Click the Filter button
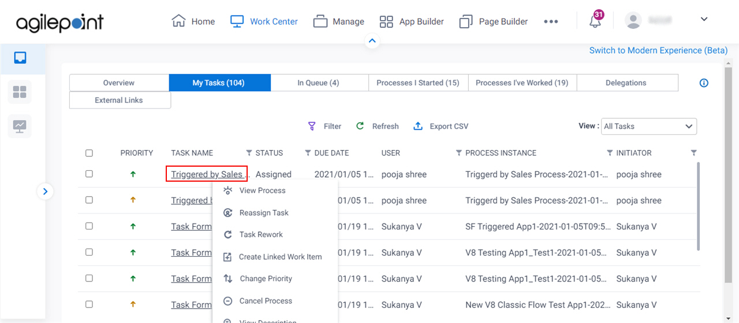This screenshot has height=323, width=739. (324, 126)
